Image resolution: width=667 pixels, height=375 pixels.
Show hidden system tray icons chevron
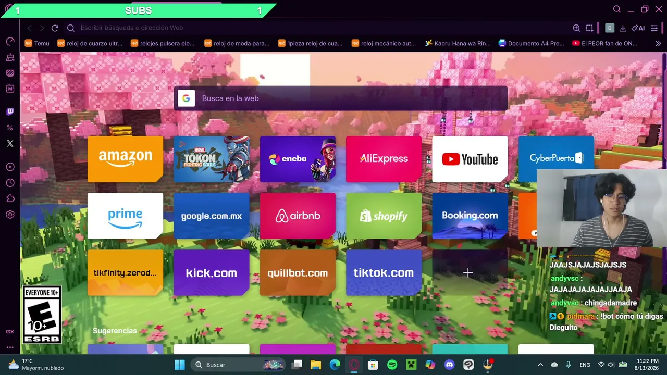coord(540,365)
